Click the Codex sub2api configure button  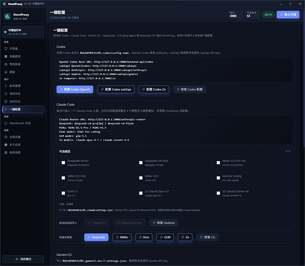(x=116, y=89)
